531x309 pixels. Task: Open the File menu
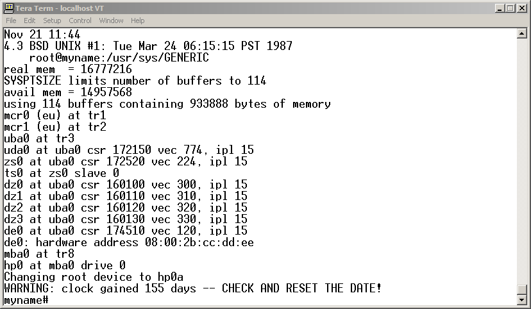pos(11,21)
